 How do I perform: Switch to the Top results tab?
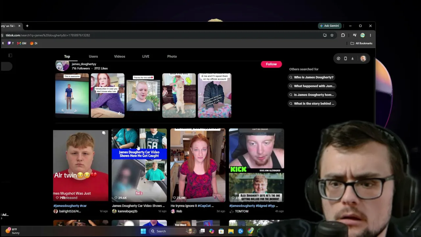point(67,56)
